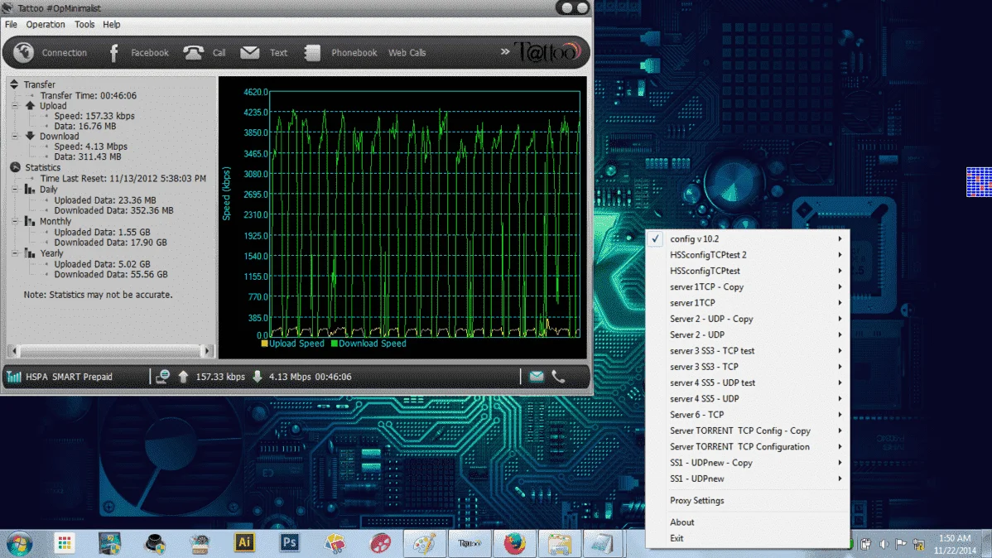Collapse the Yearly statistics node

pos(15,253)
